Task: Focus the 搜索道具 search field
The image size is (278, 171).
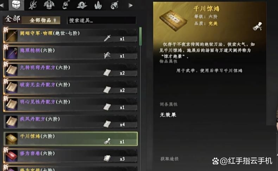Action: coord(101,20)
